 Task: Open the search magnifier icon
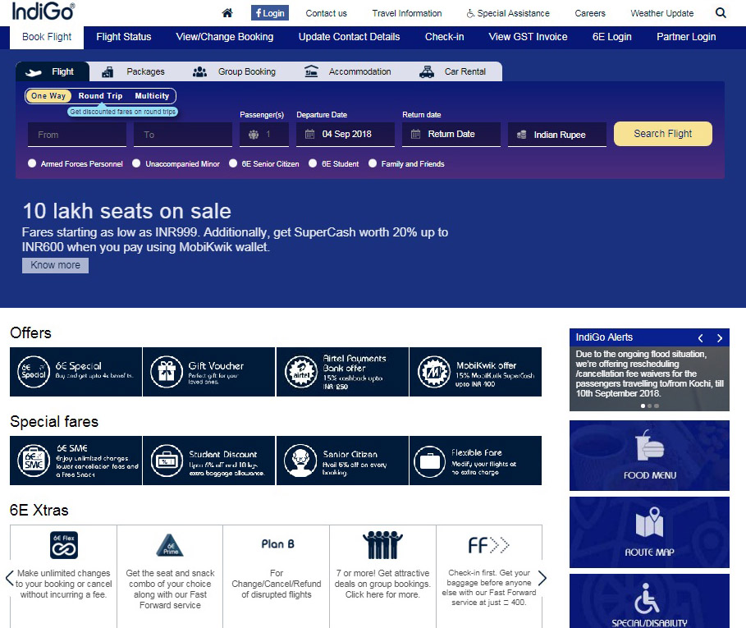coord(721,13)
